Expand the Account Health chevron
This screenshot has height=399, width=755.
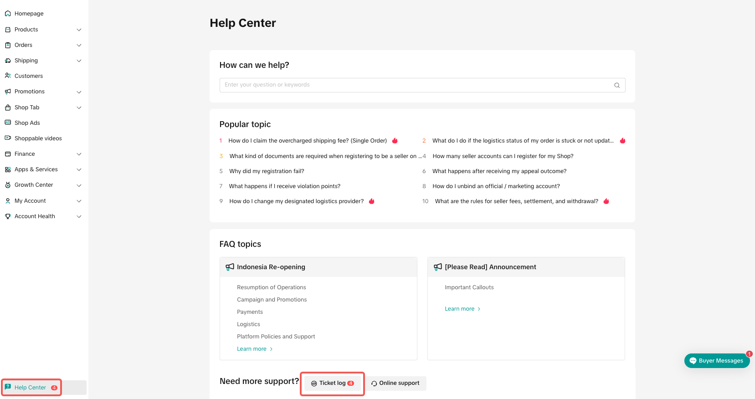pos(79,216)
